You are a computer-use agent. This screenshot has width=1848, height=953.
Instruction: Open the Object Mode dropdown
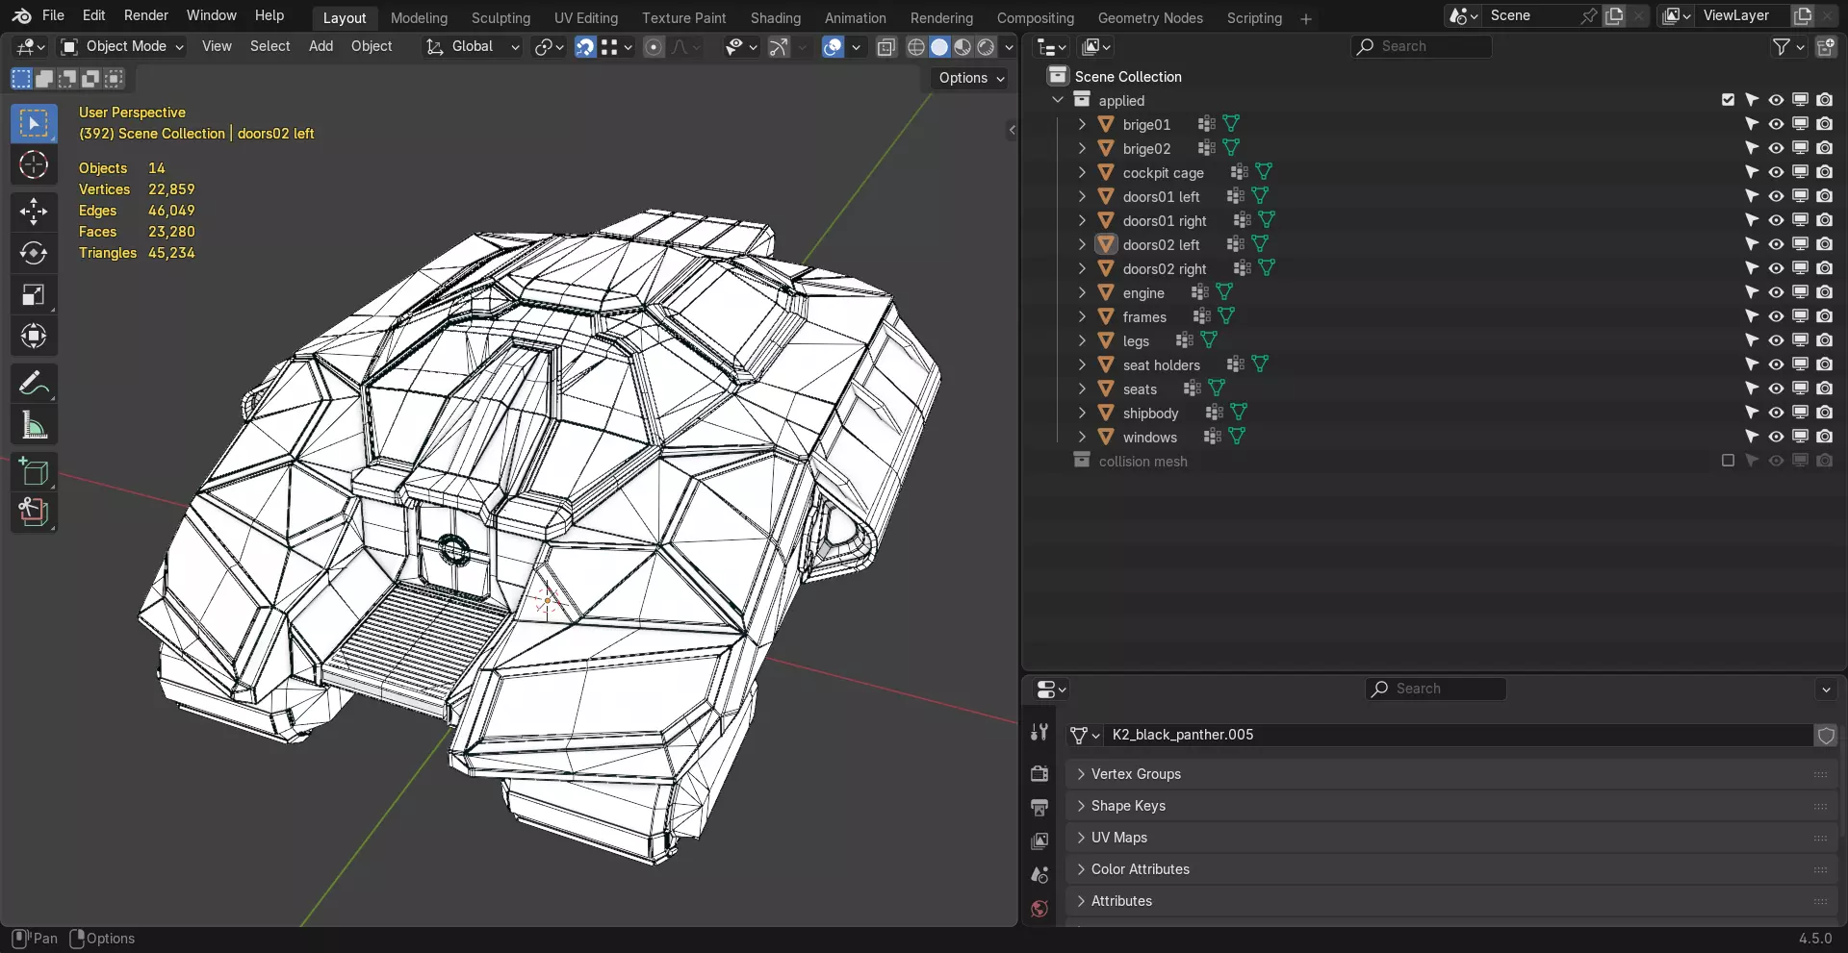tap(122, 47)
